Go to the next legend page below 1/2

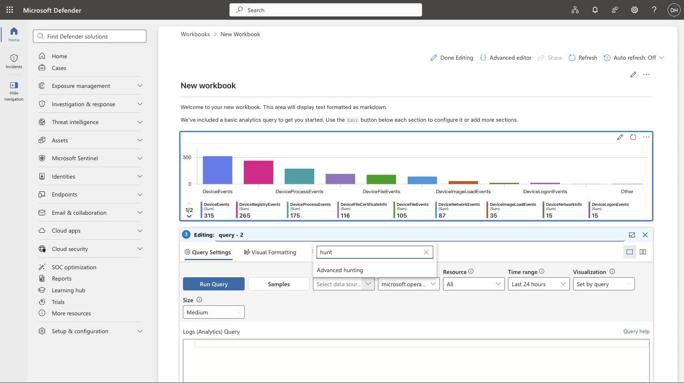point(189,216)
